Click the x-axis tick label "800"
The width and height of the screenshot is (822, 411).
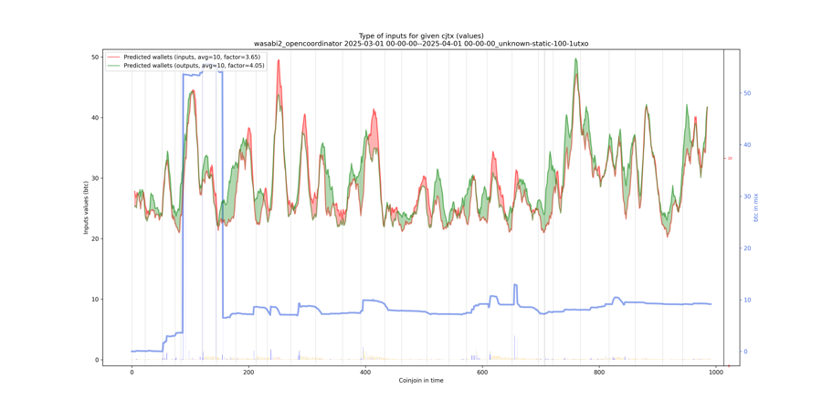click(x=598, y=373)
